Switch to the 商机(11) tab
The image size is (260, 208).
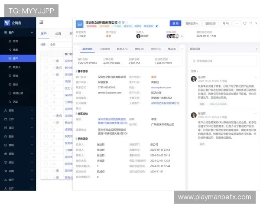[x=139, y=49]
